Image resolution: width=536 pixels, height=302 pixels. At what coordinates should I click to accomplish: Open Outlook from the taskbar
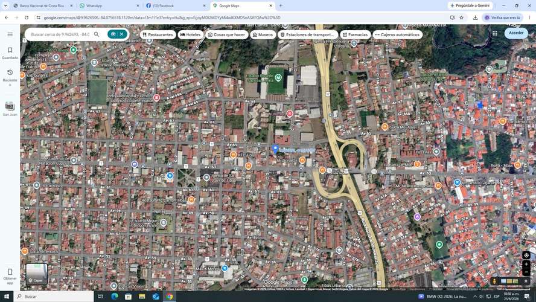(156, 297)
